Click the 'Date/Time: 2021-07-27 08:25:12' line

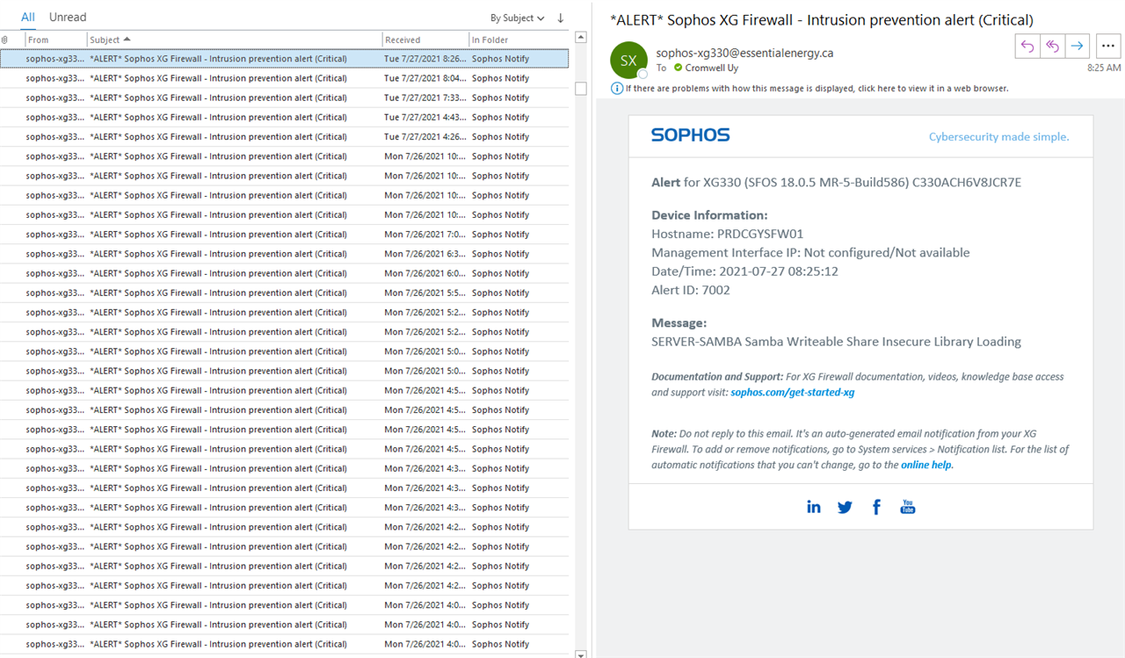tap(744, 271)
